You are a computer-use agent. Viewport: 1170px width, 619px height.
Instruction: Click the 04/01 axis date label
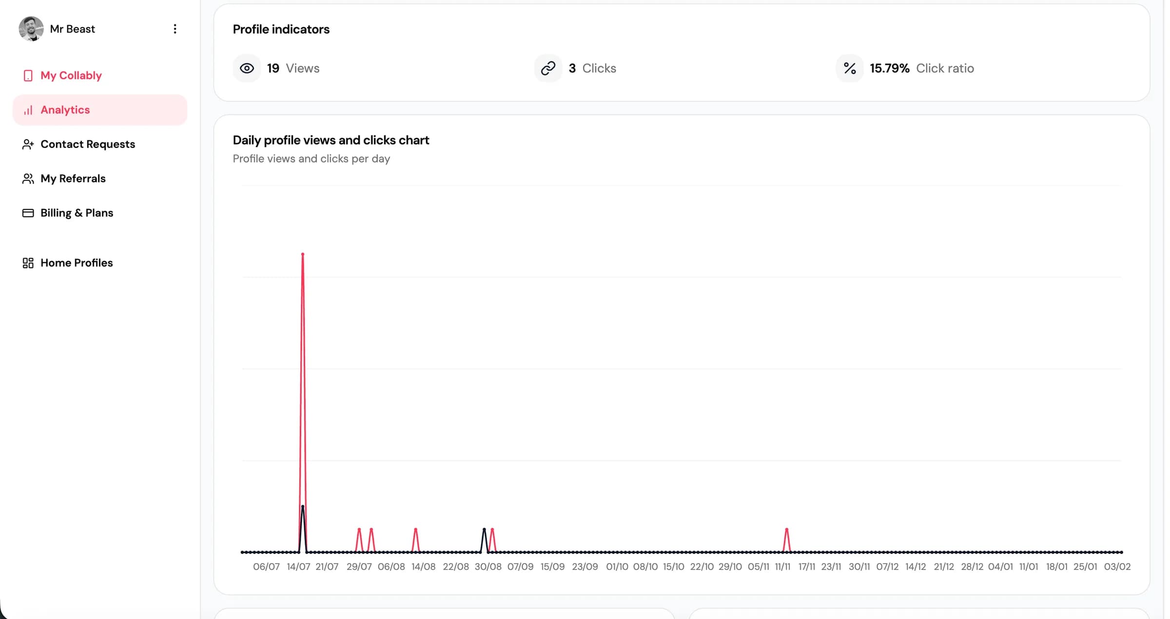[1000, 567]
